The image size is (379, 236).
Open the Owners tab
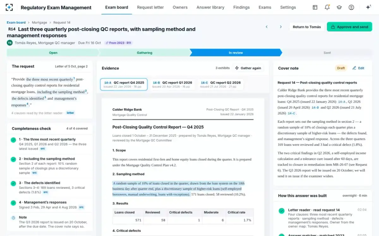tap(180, 7)
